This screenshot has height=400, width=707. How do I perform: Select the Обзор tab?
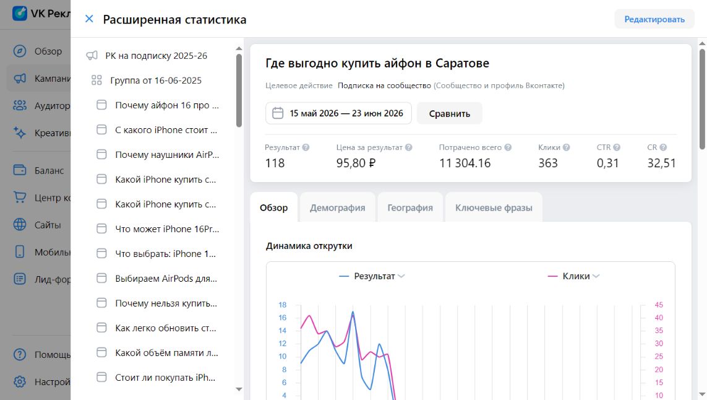pos(273,207)
